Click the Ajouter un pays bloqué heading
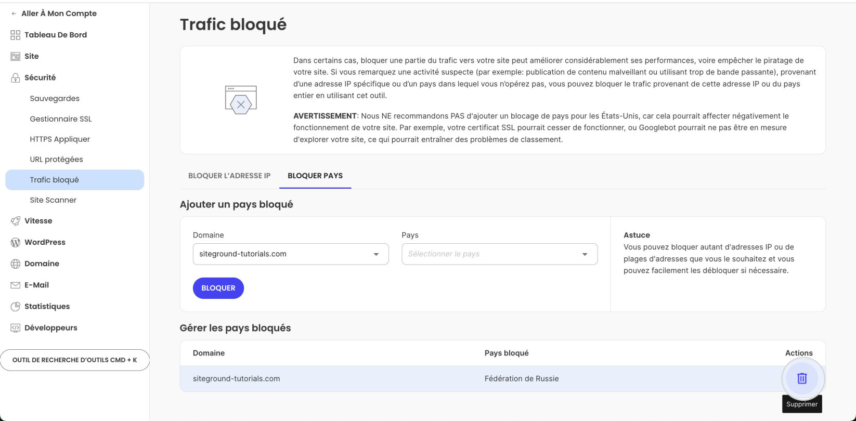Image resolution: width=856 pixels, height=421 pixels. tap(236, 204)
